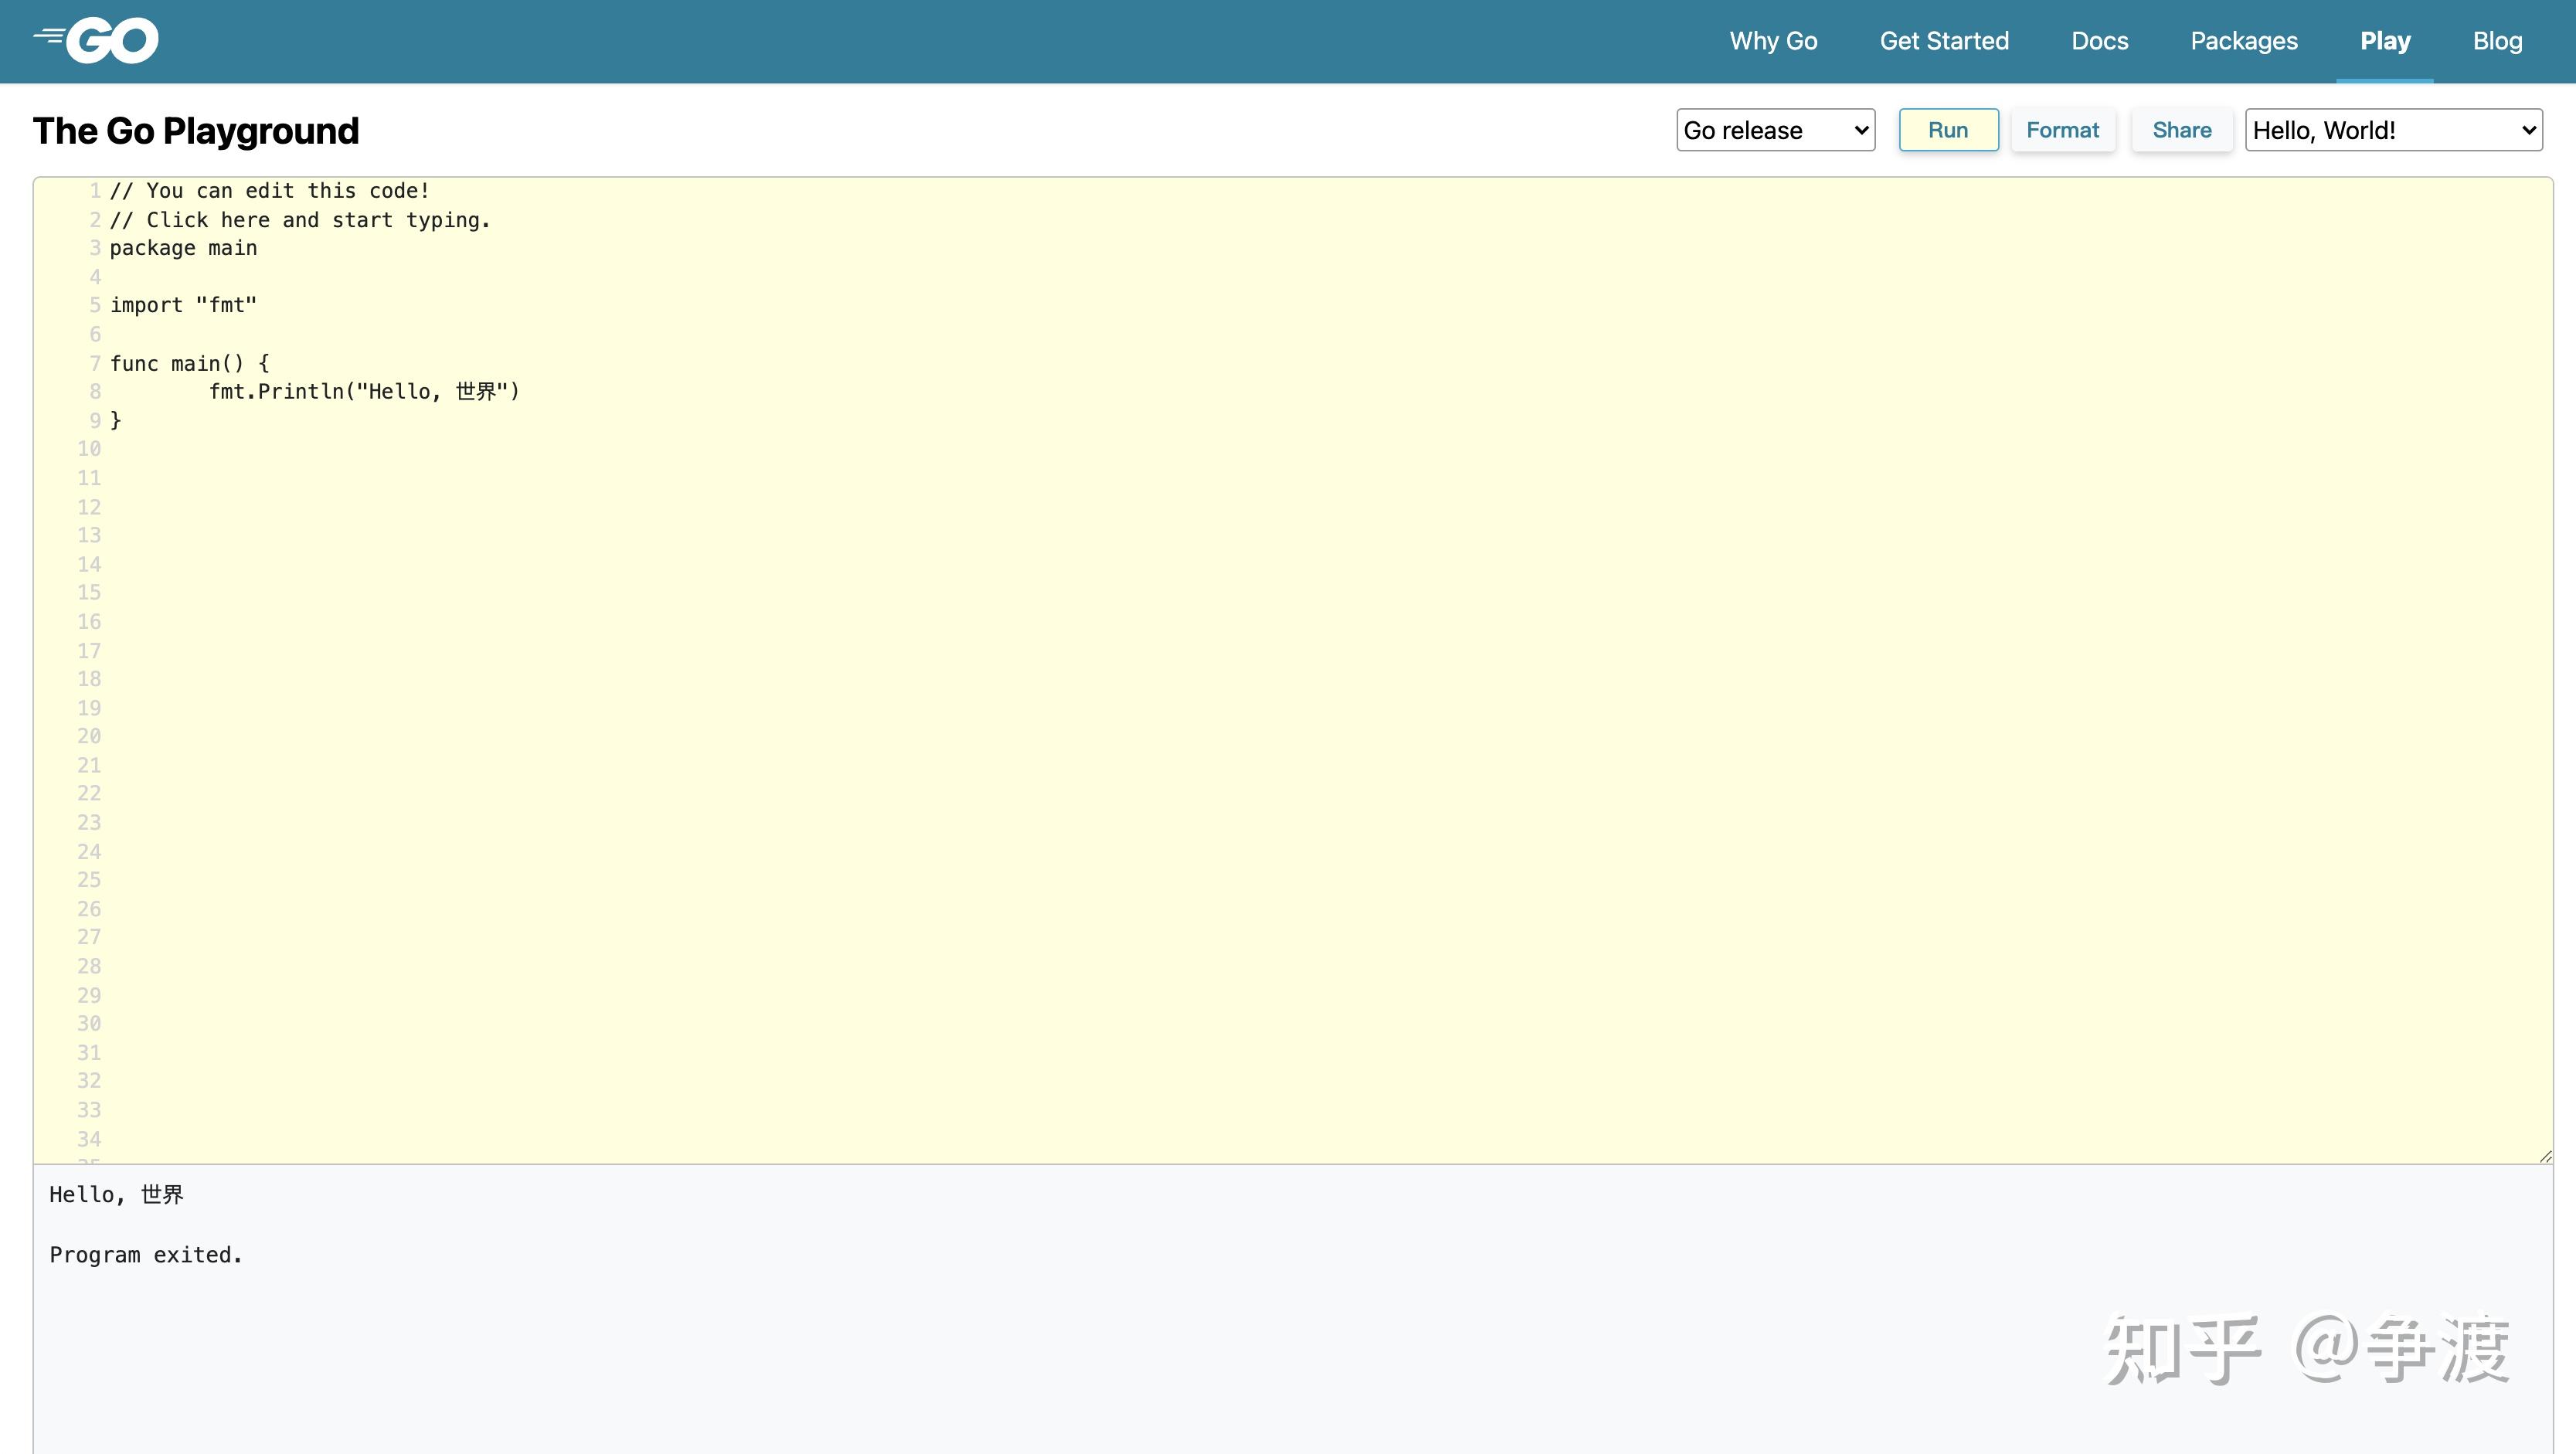Open the Blog link
The width and height of the screenshot is (2576, 1454).
click(x=2497, y=41)
